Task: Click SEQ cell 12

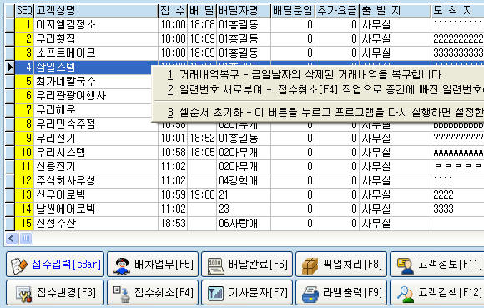Action: 24,181
